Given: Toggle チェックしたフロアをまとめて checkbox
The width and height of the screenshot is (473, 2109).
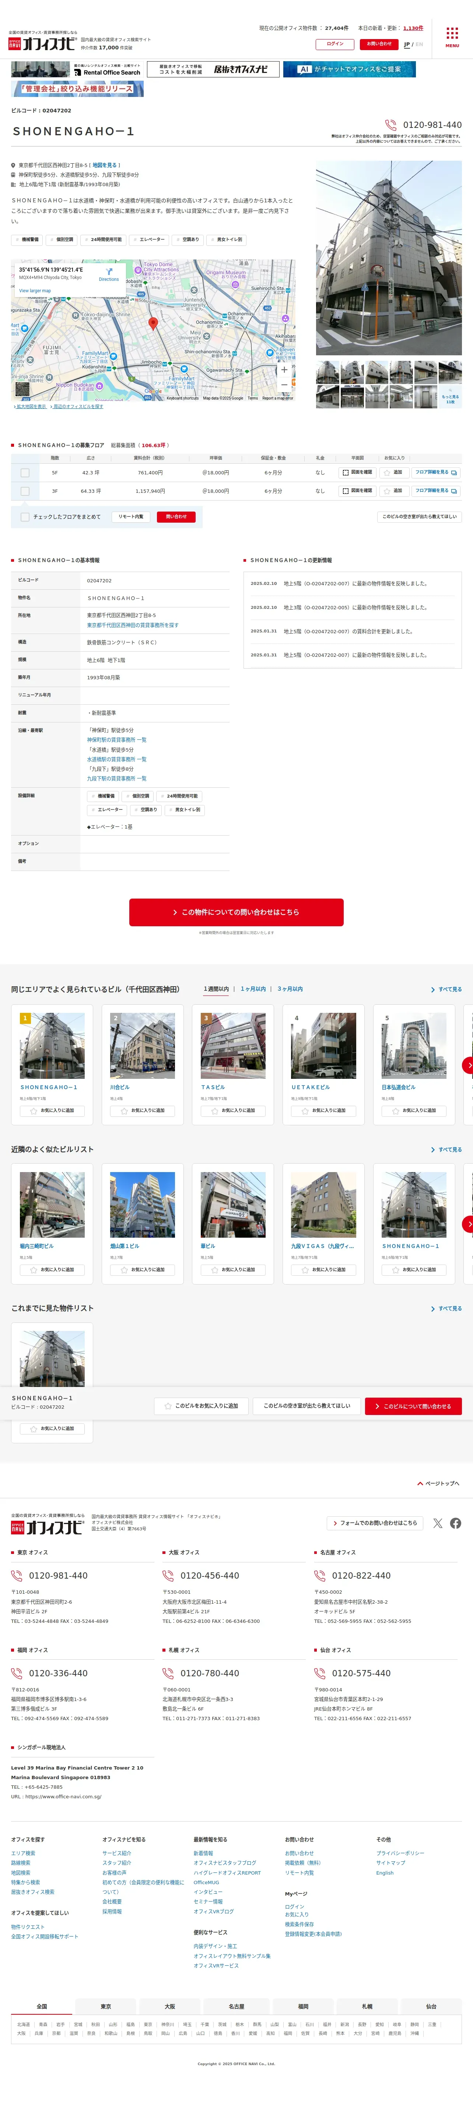Looking at the screenshot, I should (25, 517).
